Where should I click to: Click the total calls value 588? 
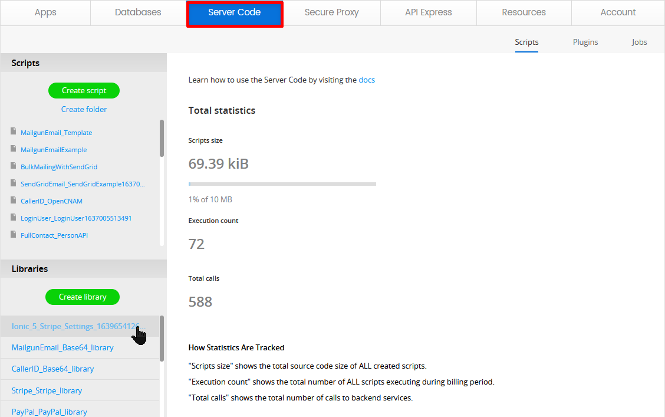coord(200,301)
